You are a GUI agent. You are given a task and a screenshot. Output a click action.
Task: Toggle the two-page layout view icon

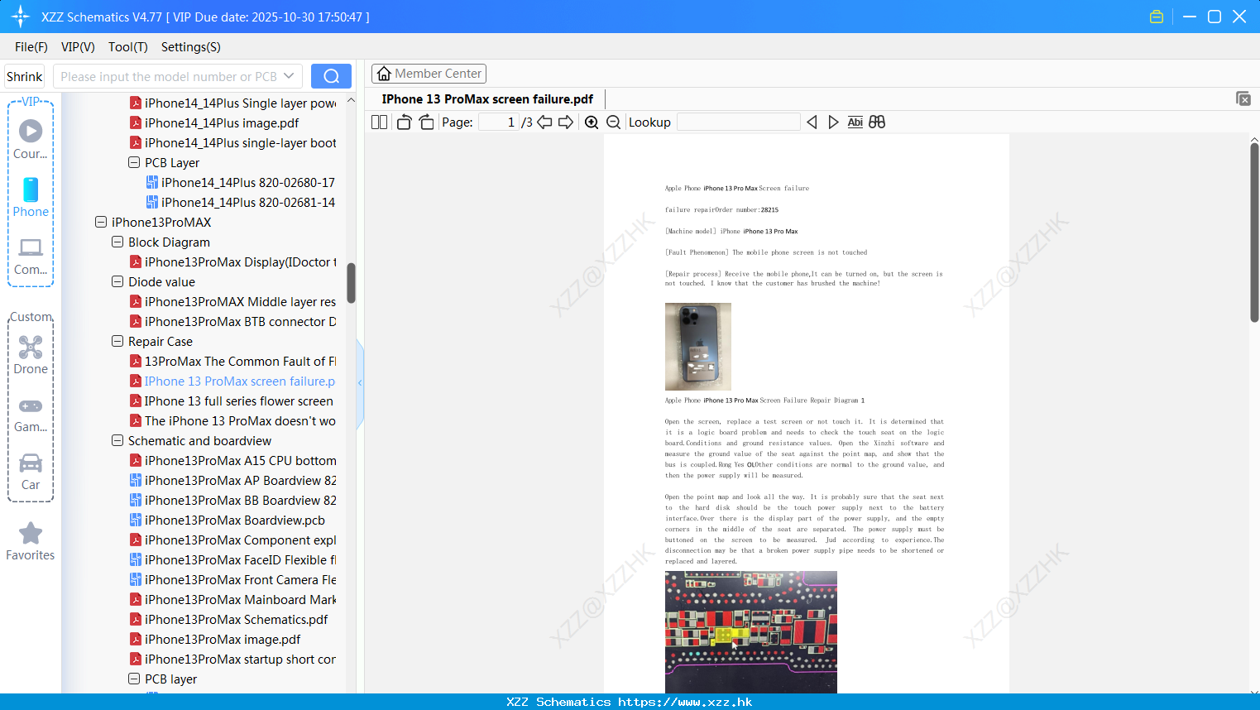[379, 122]
